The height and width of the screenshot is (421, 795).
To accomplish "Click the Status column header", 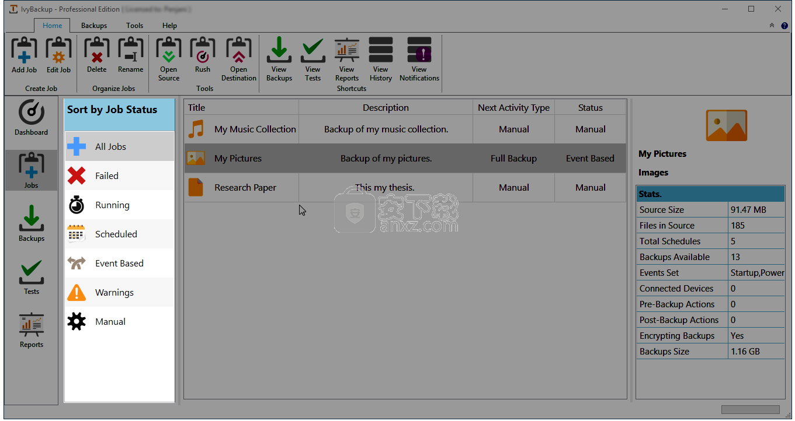I will tap(590, 107).
